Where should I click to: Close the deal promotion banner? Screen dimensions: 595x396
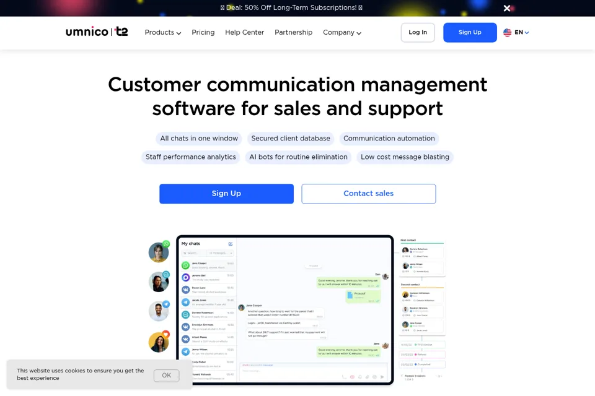(506, 8)
